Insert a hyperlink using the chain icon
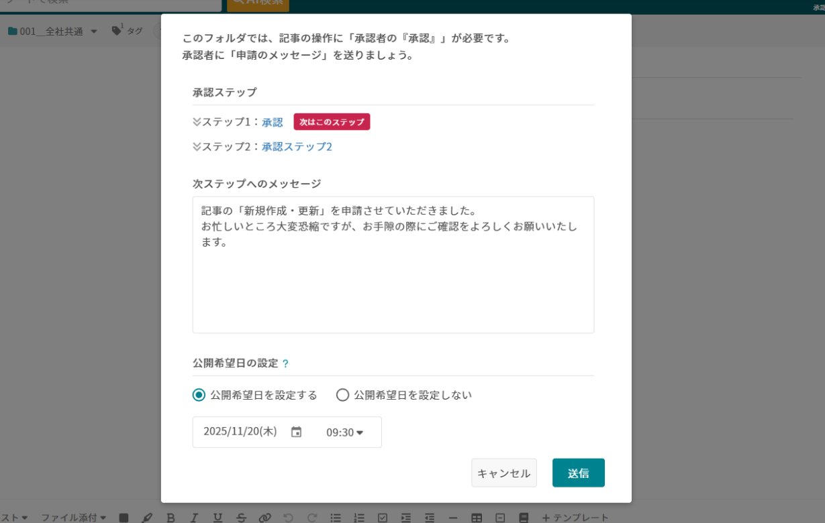This screenshot has height=523, width=825. tap(266, 517)
